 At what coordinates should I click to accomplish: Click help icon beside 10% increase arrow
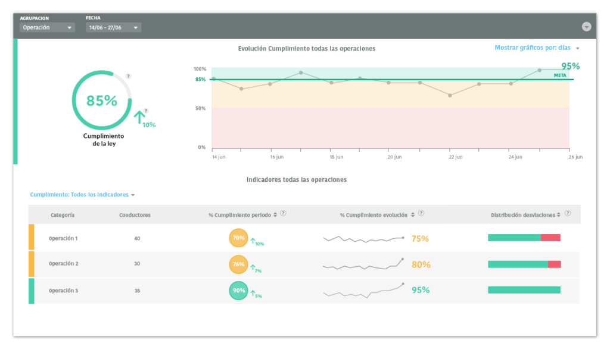[146, 111]
